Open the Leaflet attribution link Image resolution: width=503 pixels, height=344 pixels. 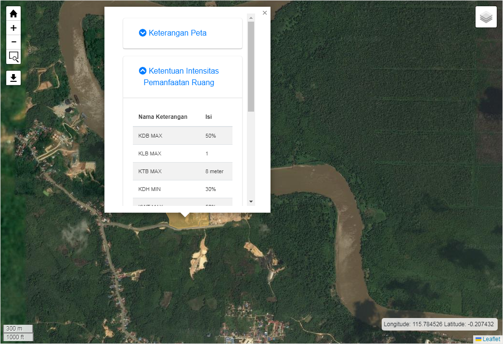click(x=491, y=339)
